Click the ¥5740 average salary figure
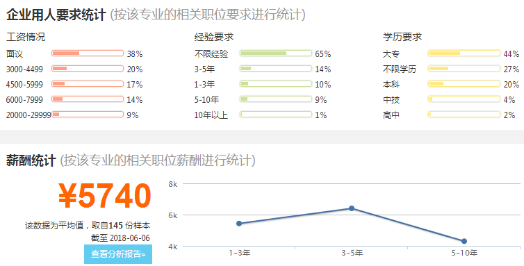Viewport: 524px width, 266px height. click(105, 196)
